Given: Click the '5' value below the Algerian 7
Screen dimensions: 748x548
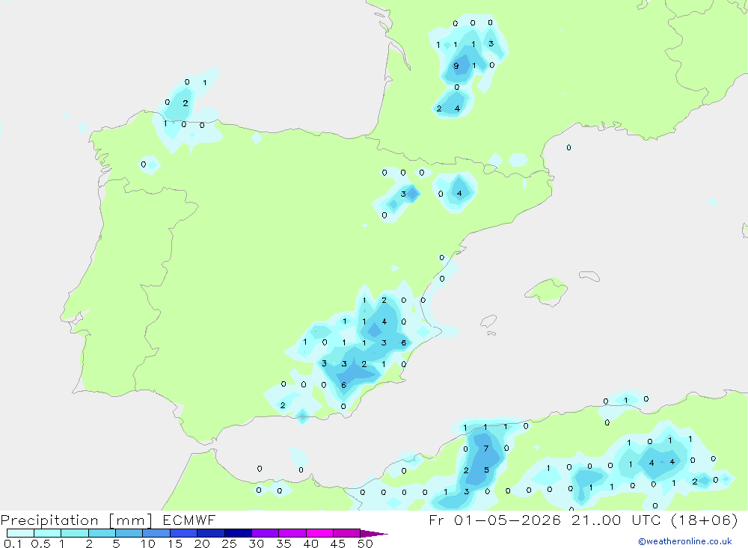Looking at the screenshot, I should pyautogui.click(x=487, y=470).
